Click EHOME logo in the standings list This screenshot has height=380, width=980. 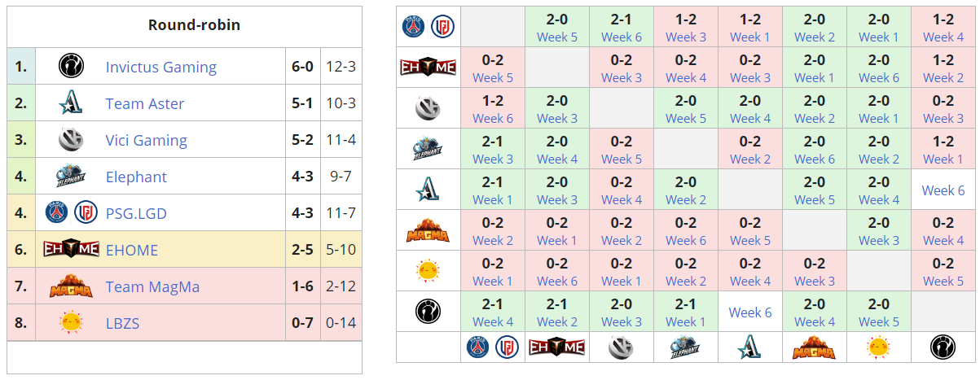(72, 250)
